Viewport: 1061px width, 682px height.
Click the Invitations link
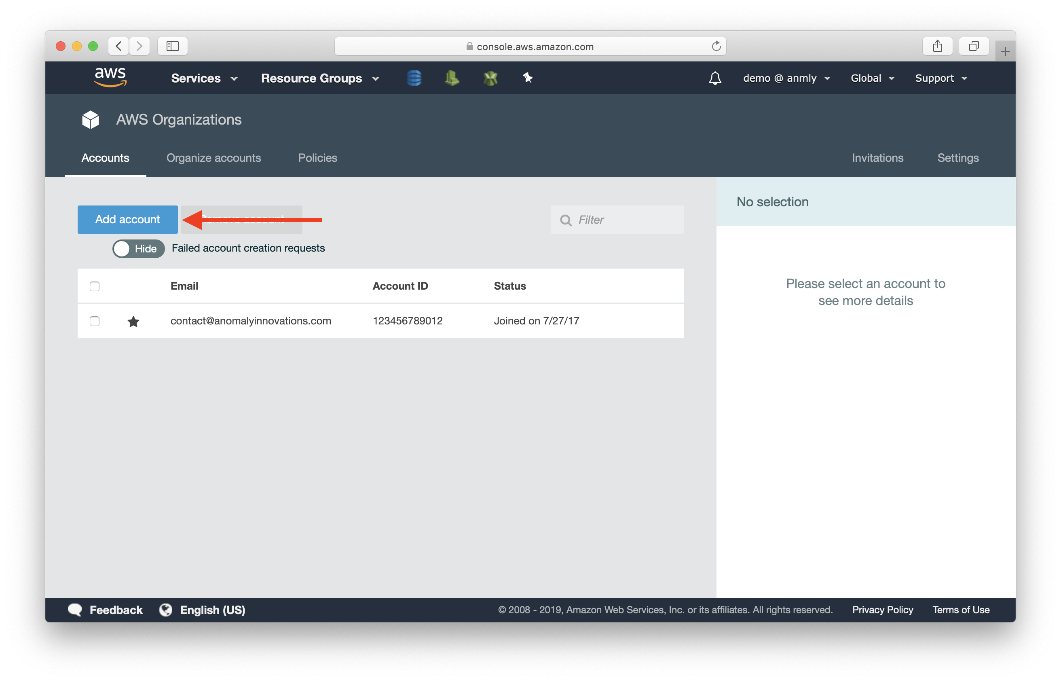pyautogui.click(x=877, y=157)
